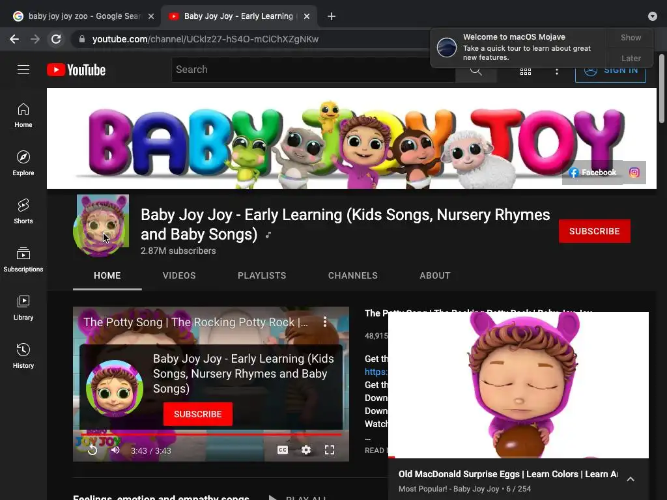Viewport: 667px width, 500px height.
Task: Click the YouTube search field
Action: [313, 70]
